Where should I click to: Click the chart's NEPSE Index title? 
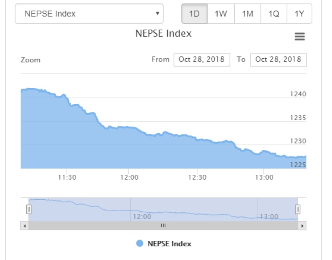point(163,34)
